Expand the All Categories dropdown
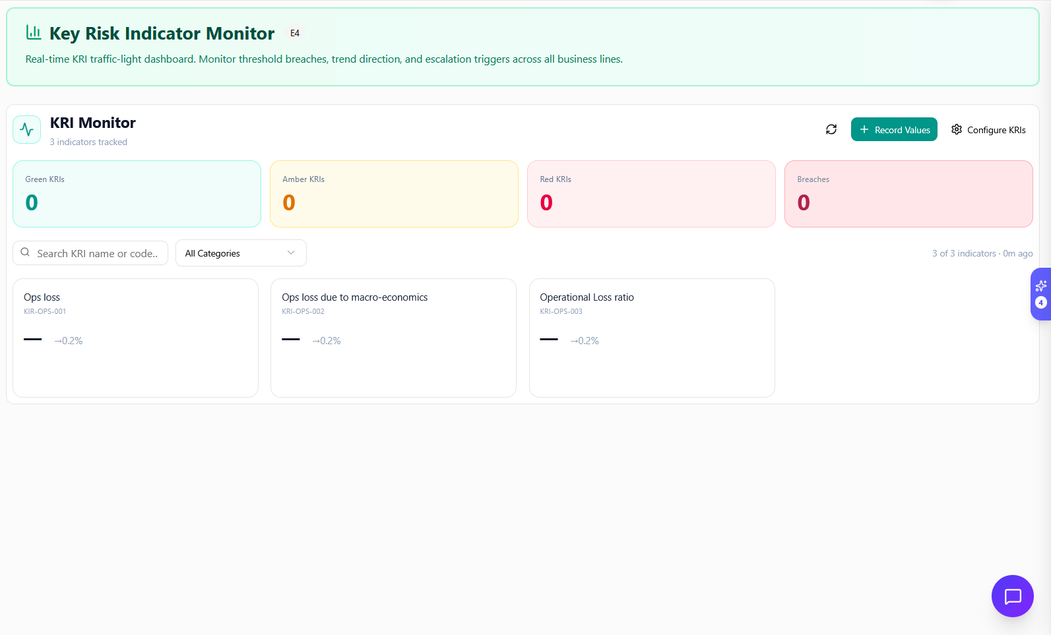 pyautogui.click(x=240, y=253)
